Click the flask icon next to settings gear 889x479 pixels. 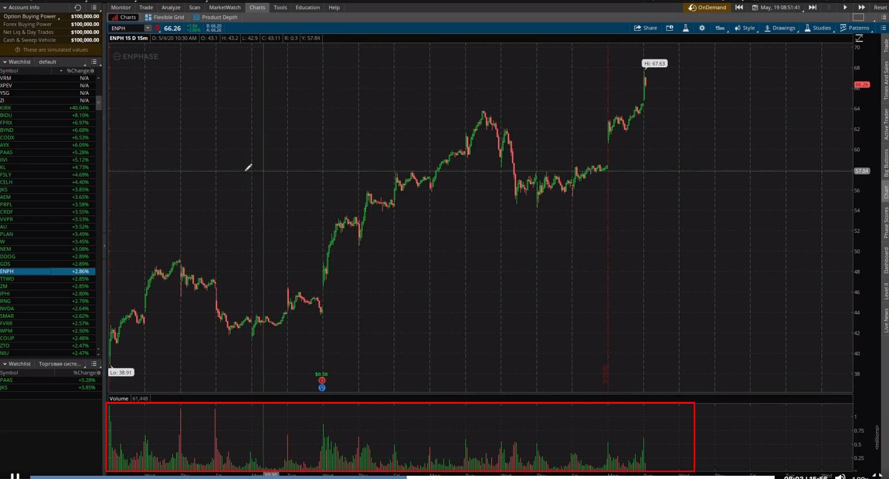[x=685, y=28]
